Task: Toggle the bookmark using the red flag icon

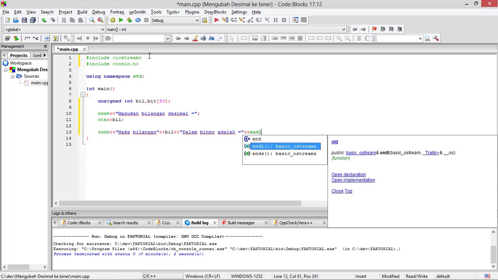Action: click(374, 29)
